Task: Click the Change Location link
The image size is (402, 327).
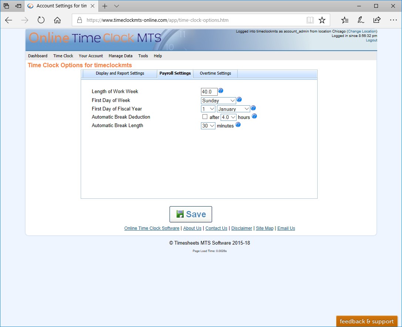Action: 362,31
